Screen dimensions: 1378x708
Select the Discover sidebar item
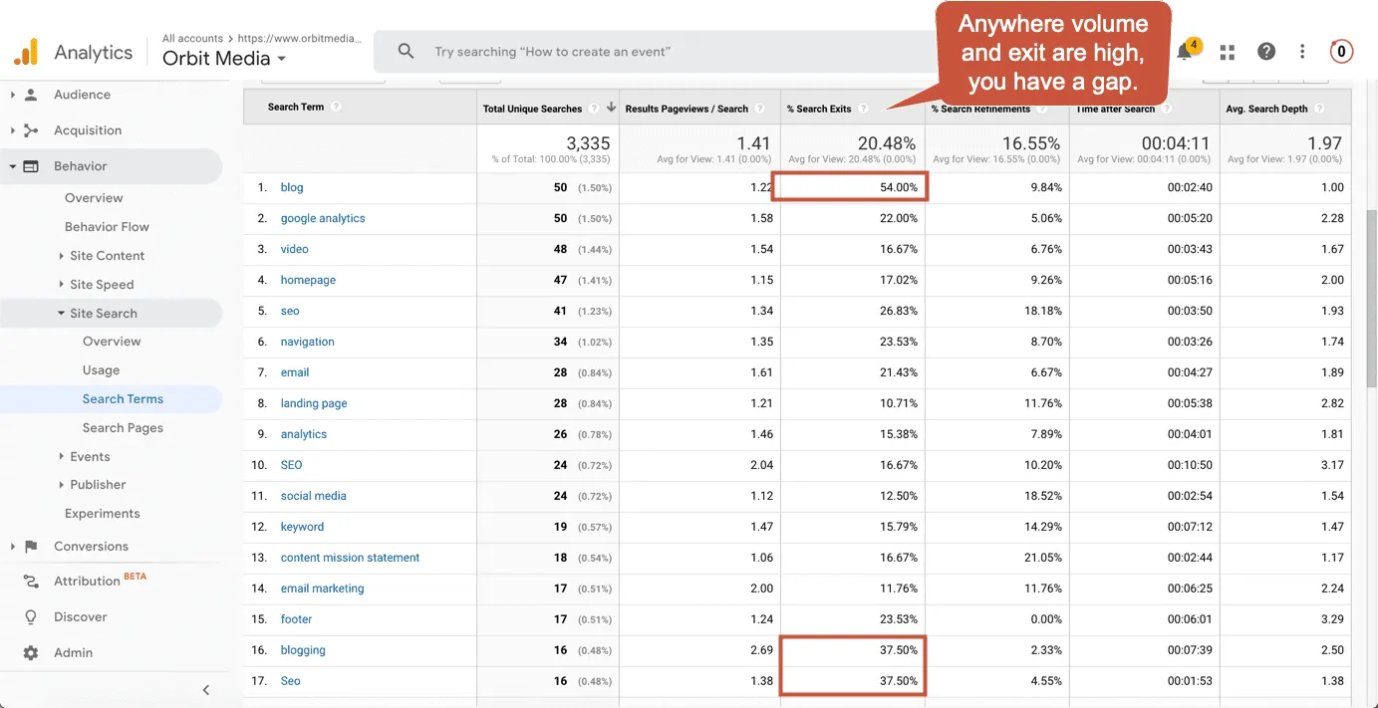pyautogui.click(x=80, y=617)
